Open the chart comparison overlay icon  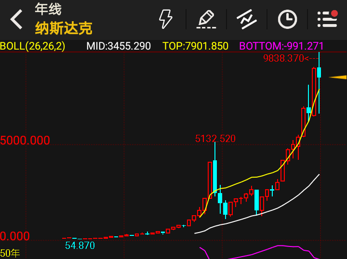247,19
